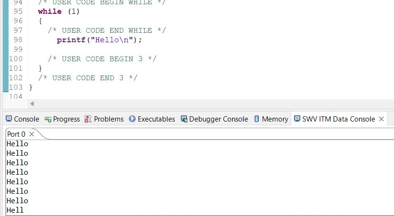Open the Memory tab
The image size is (394, 216).
pos(271,119)
